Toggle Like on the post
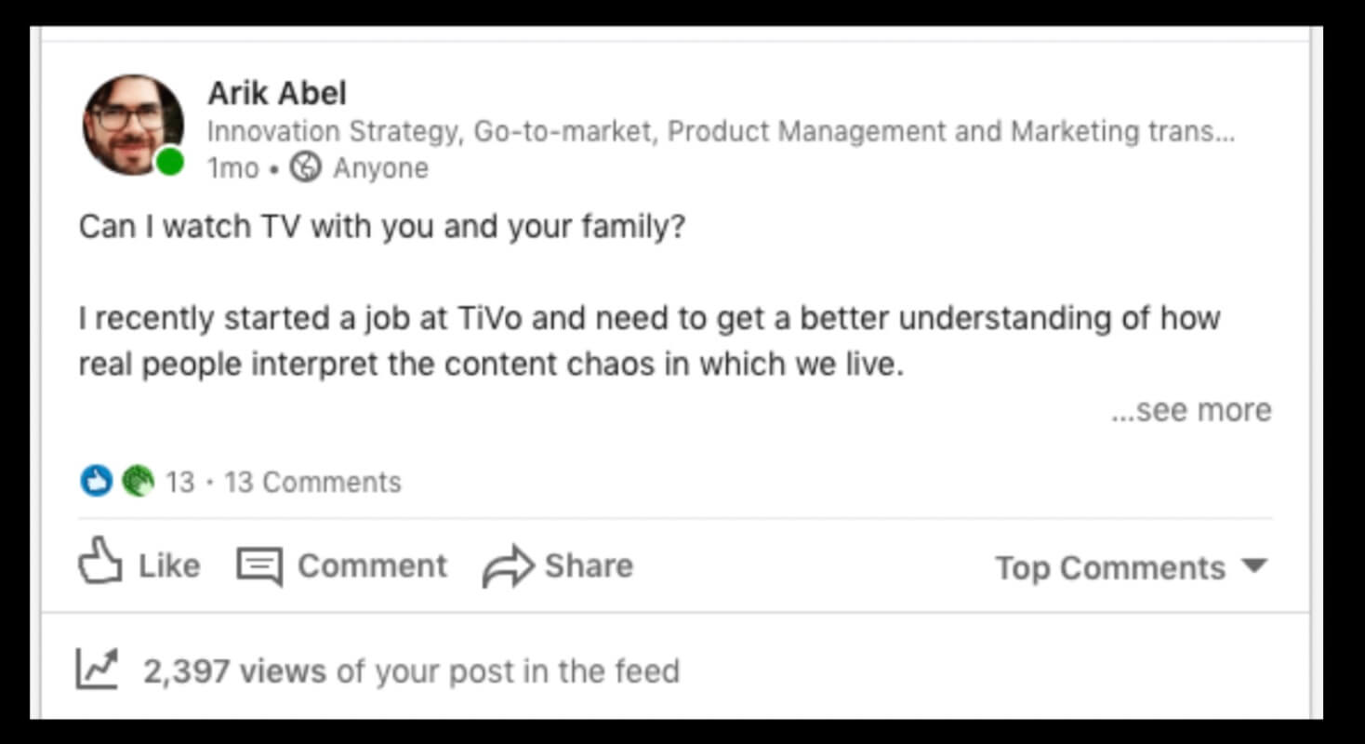The width and height of the screenshot is (1365, 744). click(139, 564)
